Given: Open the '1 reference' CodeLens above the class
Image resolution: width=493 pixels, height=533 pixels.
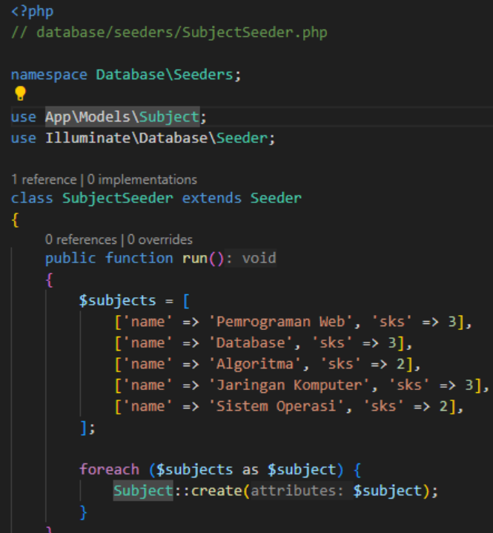Looking at the screenshot, I should click(44, 179).
